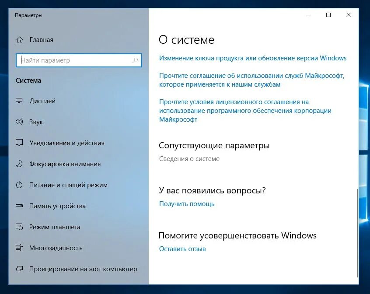Click the Фокусировка внимания moon icon
This screenshot has height=294, width=370.
[x=19, y=164]
